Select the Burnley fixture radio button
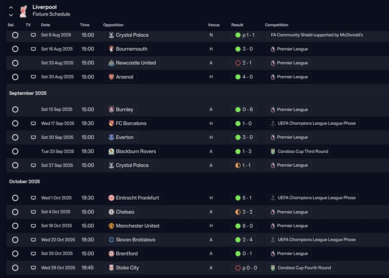 point(15,110)
